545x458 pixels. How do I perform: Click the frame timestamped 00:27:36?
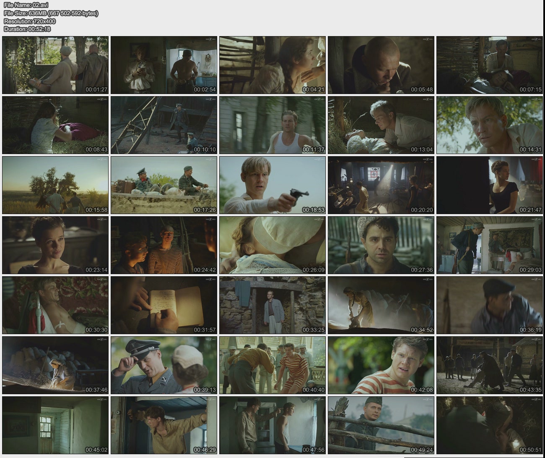point(381,245)
